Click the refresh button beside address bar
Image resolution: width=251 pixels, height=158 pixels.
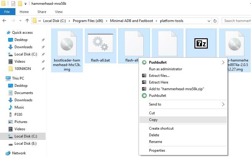[x=215, y=21]
